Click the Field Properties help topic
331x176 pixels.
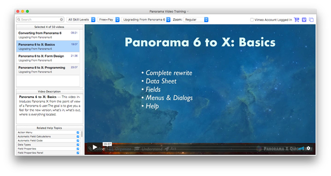pyautogui.click(x=27, y=149)
